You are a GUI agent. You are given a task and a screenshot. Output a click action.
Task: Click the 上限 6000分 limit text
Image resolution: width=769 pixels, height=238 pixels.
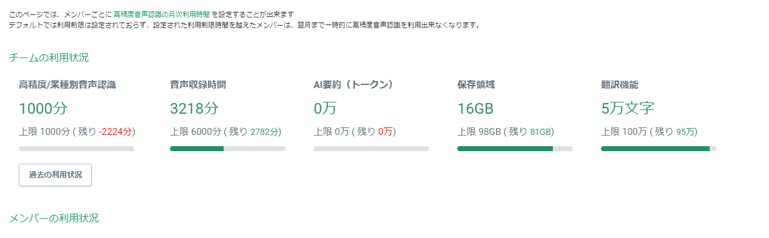click(194, 132)
